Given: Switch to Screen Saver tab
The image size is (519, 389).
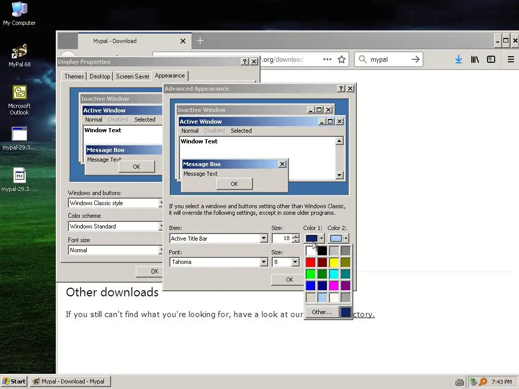Looking at the screenshot, I should [x=132, y=76].
